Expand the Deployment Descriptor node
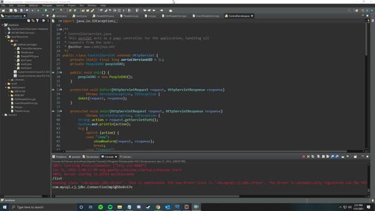Viewport: 375px width, 211px height. tap(6, 29)
